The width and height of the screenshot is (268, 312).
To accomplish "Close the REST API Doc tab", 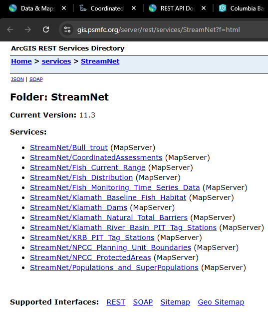I will pos(204,8).
